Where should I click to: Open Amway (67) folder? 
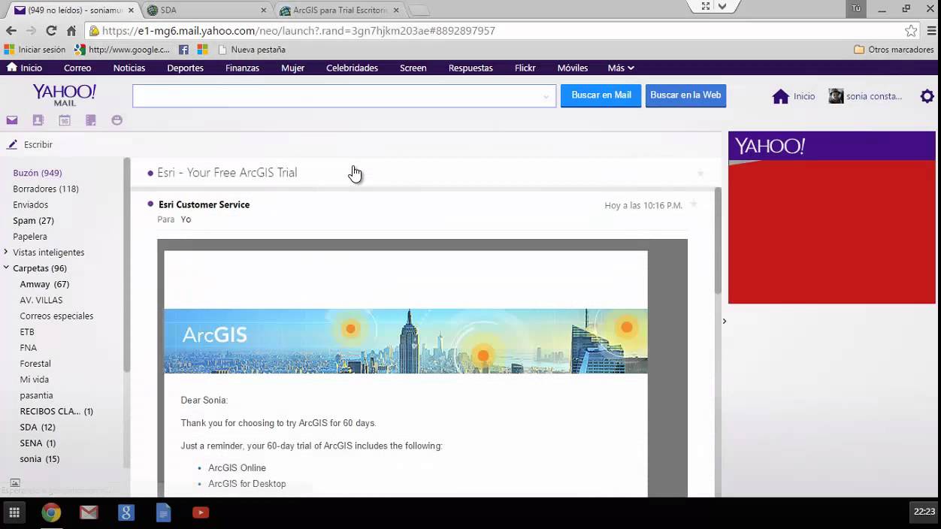(44, 284)
